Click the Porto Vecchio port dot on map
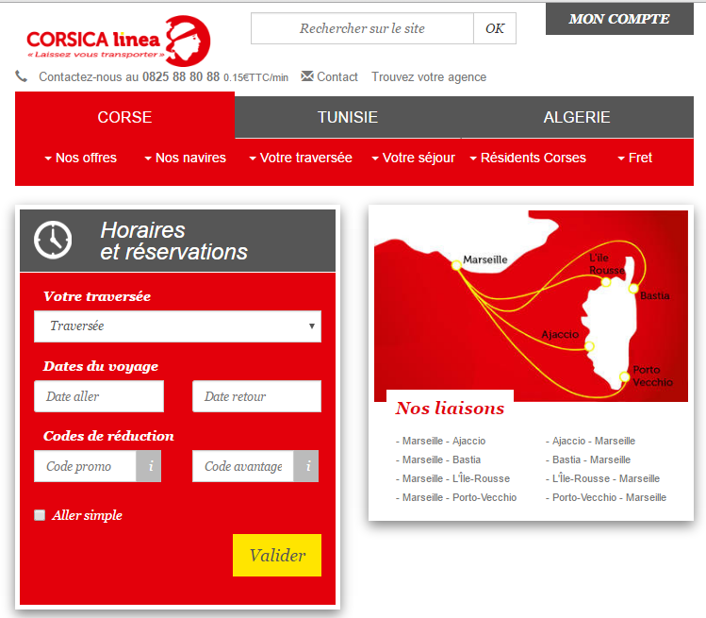Image resolution: width=706 pixels, height=618 pixels. click(624, 376)
